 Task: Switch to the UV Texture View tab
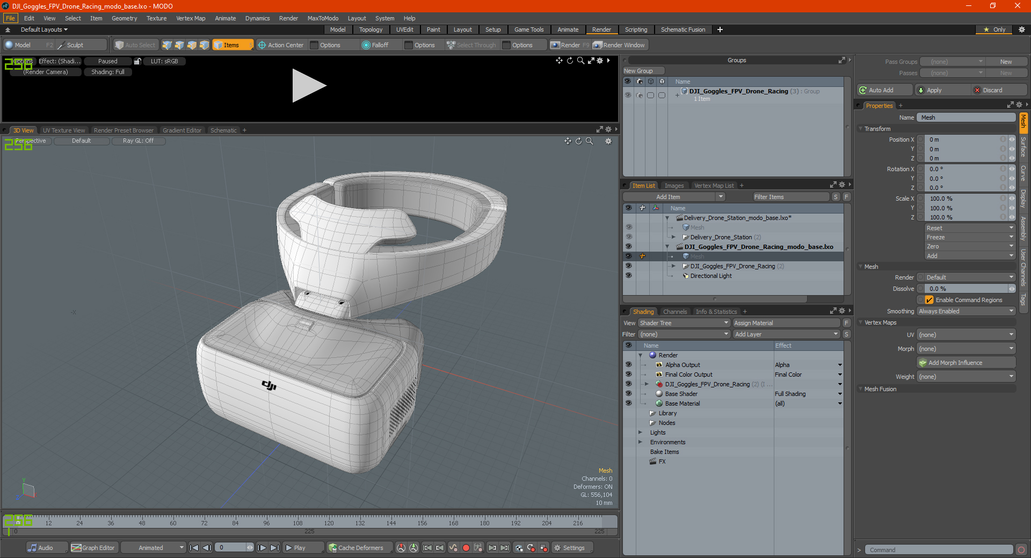[64, 130]
